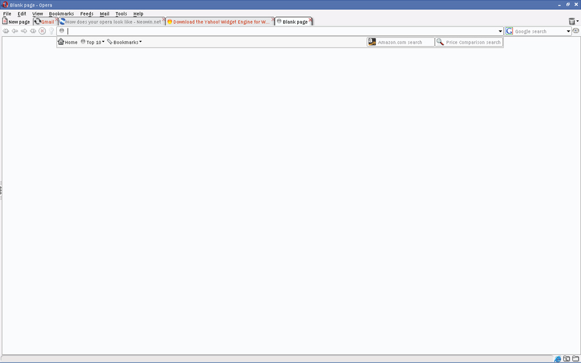Open the Bookmarks menu in menu bar

click(61, 14)
